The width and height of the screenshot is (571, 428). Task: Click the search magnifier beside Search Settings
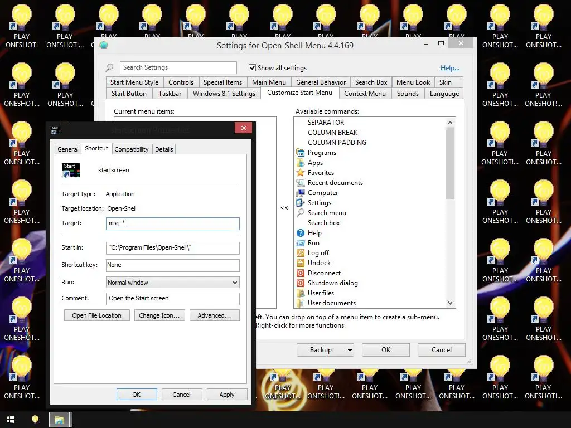coord(110,67)
